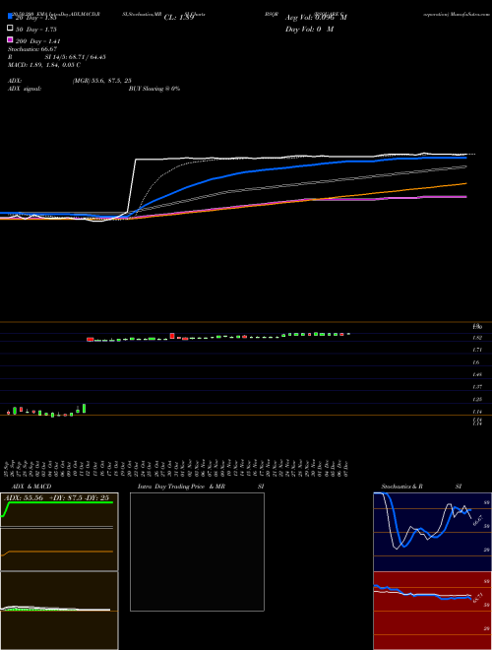Image resolution: width=492 pixels, height=650 pixels.
Task: Click the 'MACD: 1.89, 1.84, 0.05 C' line
Action: click(44, 65)
